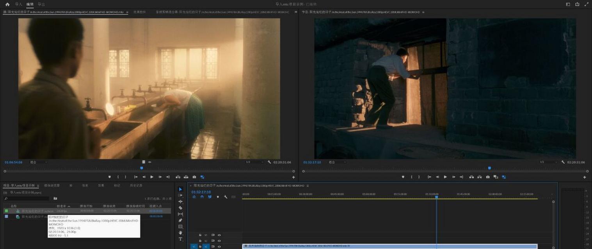Select the green-labeled clip row in Project panel
The image size is (592, 249).
click(87, 211)
